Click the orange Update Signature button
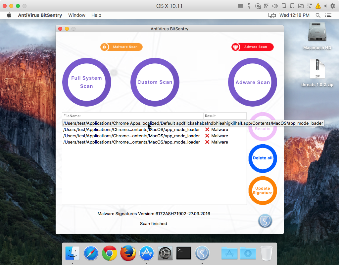This screenshot has width=339, height=265. (263, 191)
